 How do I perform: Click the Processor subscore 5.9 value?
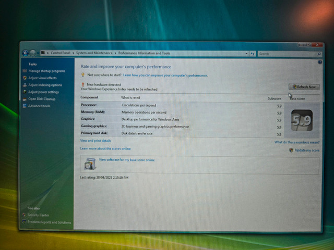279,106
